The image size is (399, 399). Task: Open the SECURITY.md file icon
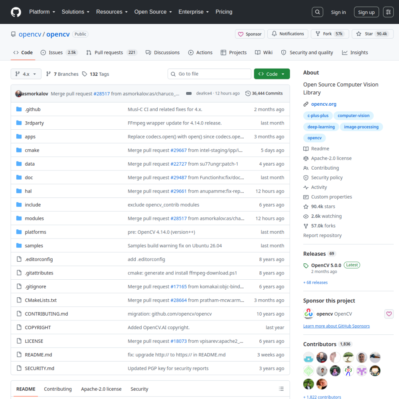tap(19, 368)
